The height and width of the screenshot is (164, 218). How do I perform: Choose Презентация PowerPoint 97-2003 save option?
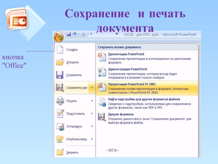[147, 88]
